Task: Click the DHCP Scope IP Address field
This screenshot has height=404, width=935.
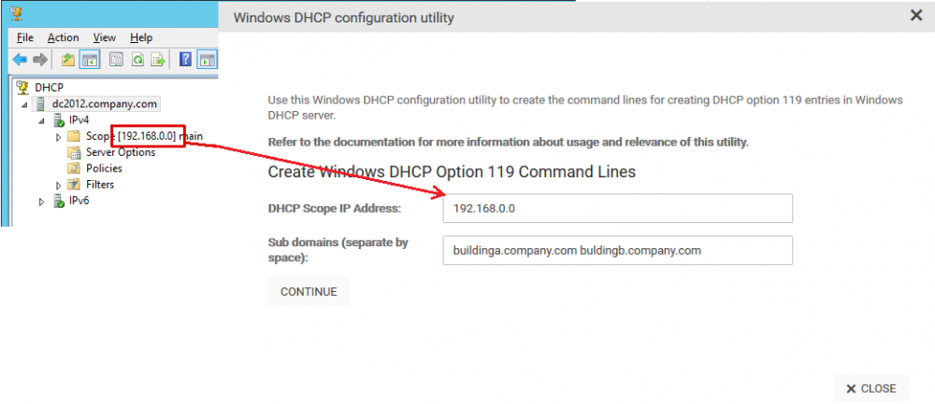Action: (x=617, y=209)
